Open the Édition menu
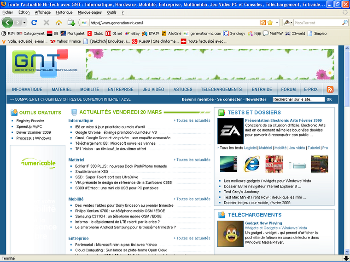The height and width of the screenshot is (262, 350). [x=24, y=12]
